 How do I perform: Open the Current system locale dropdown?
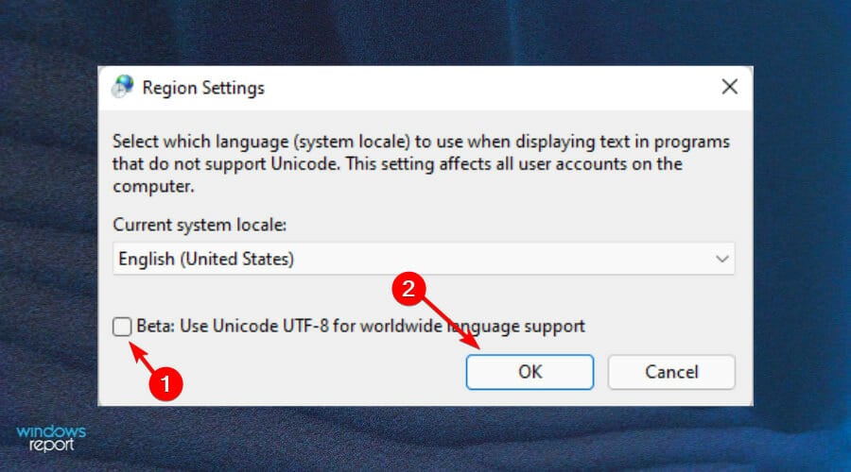[424, 259]
